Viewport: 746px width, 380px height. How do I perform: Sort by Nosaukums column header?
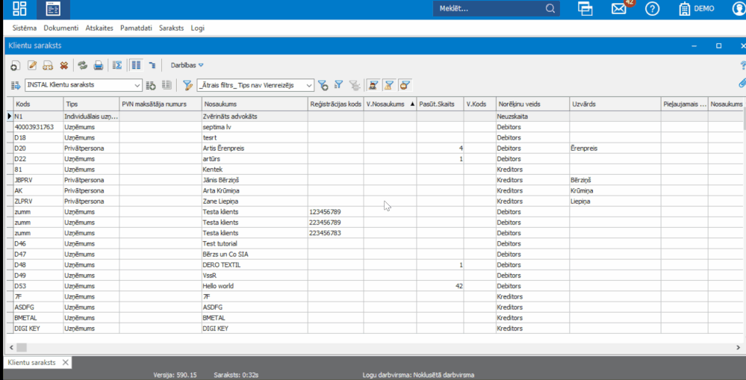[x=254, y=104]
